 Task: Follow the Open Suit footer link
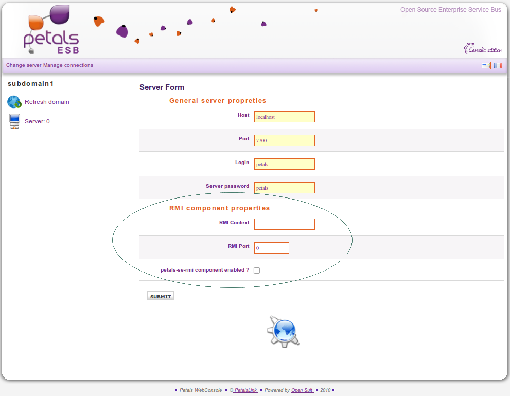302,390
